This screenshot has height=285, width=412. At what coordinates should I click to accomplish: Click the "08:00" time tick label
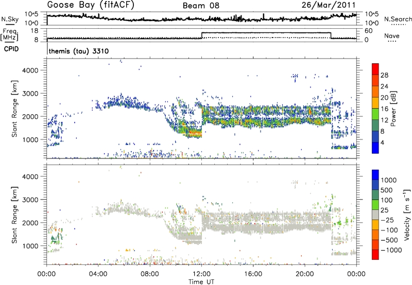[150, 274]
